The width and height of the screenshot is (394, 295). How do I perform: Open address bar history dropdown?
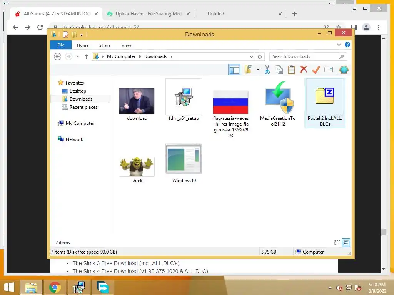click(251, 57)
